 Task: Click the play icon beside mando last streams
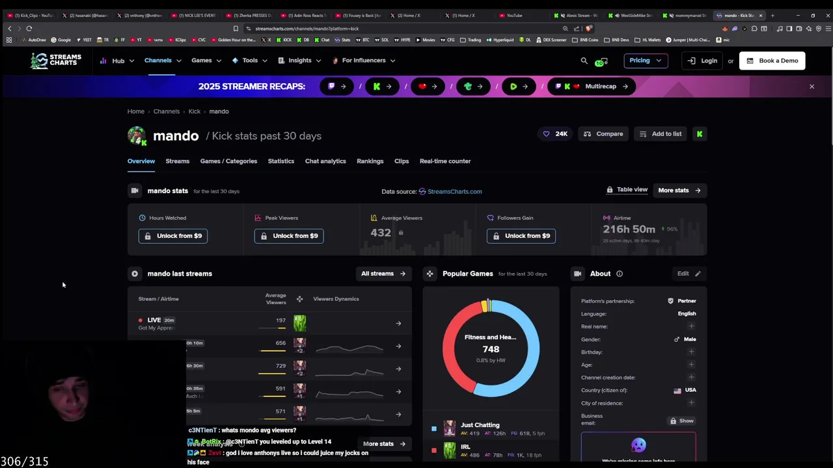point(135,274)
